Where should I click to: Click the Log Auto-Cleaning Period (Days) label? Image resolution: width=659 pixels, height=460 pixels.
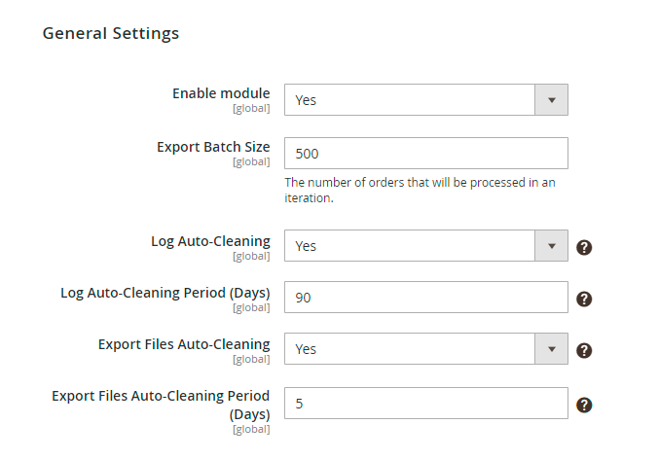point(165,292)
